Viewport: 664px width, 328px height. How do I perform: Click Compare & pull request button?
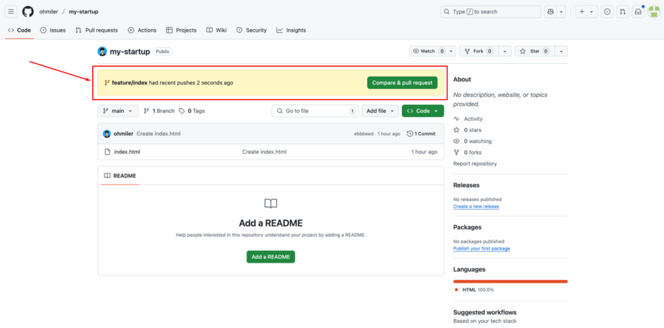point(402,83)
